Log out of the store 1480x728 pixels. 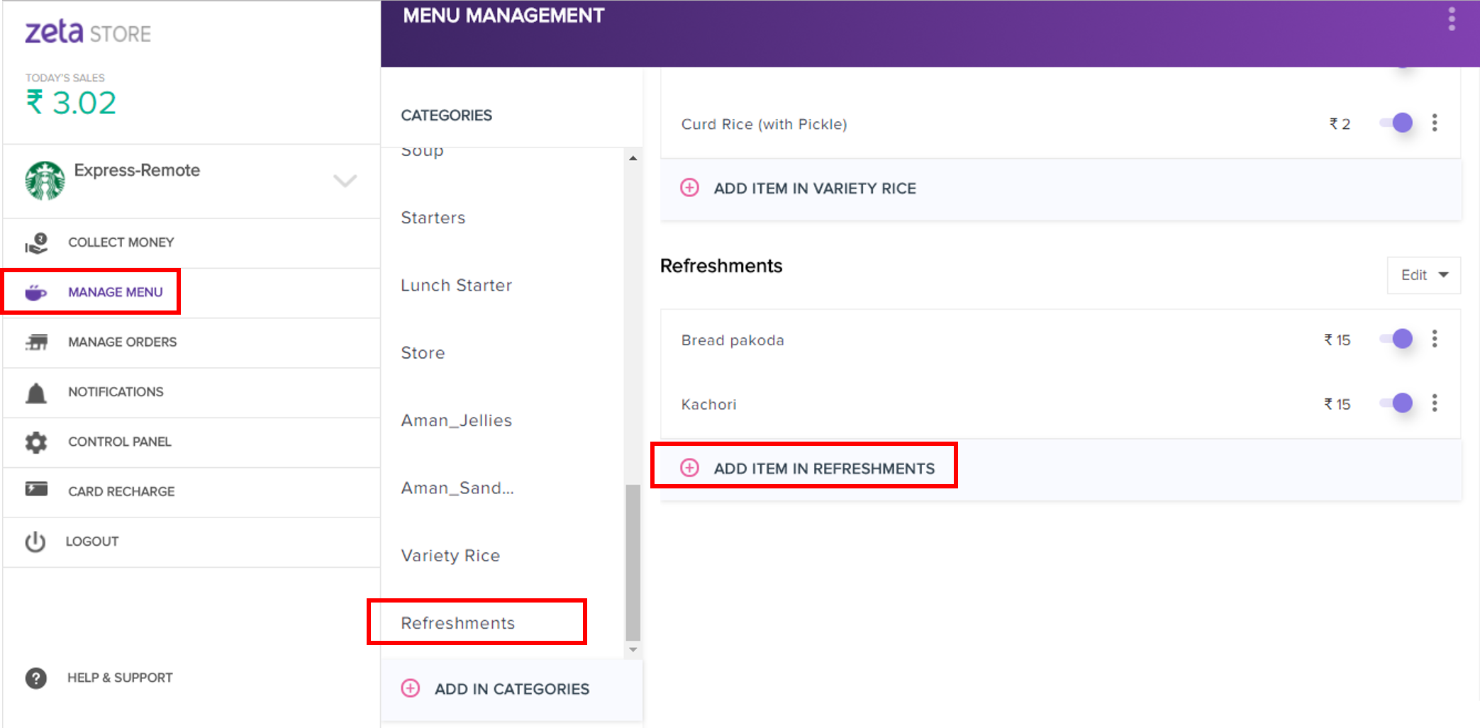(191, 542)
